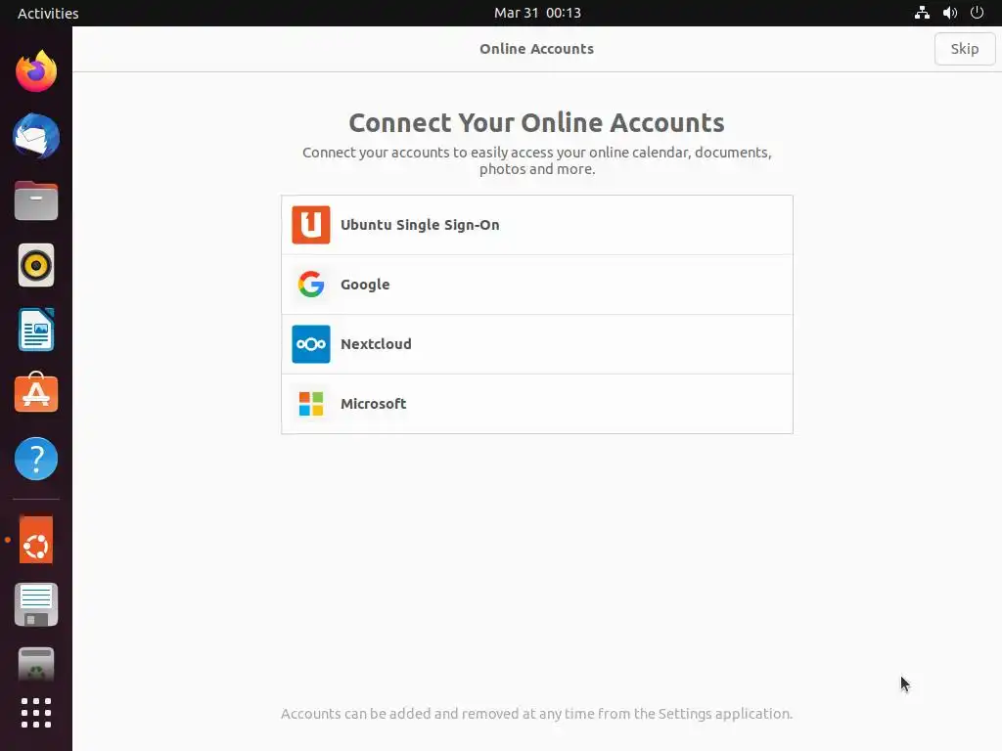Click the Nextcloud logo icon

310,344
